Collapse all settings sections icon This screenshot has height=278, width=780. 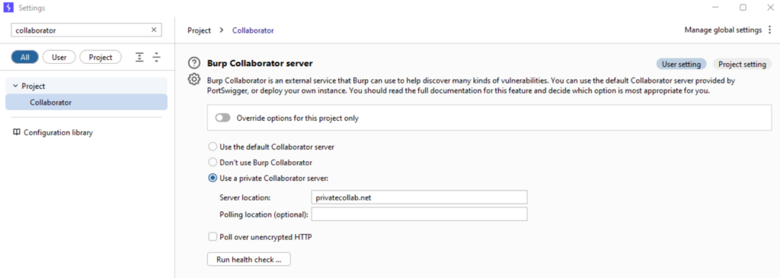[x=157, y=57]
